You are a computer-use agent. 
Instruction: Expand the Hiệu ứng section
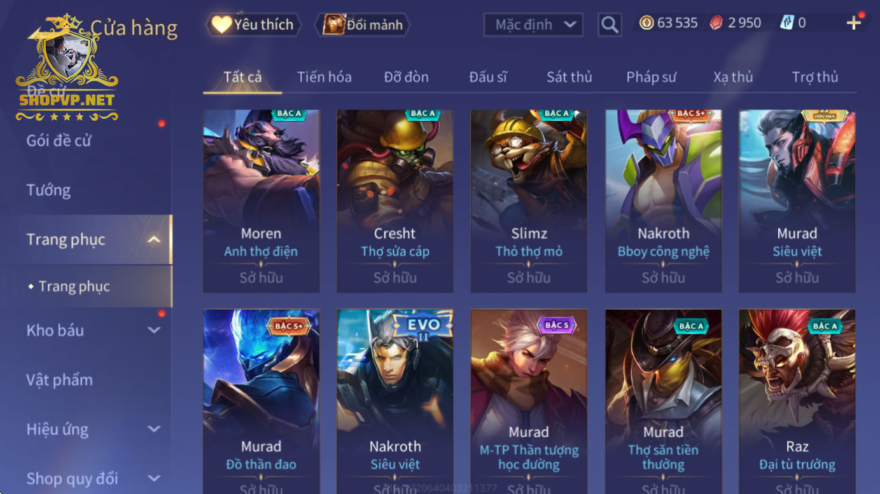click(153, 429)
